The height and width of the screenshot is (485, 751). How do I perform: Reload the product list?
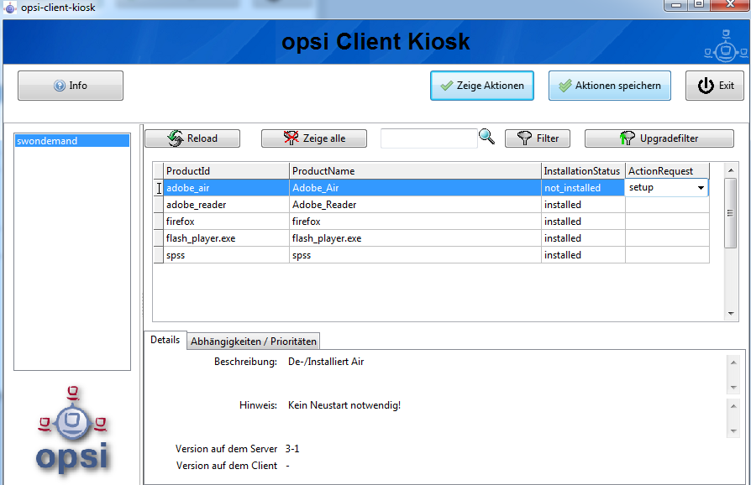tap(192, 138)
